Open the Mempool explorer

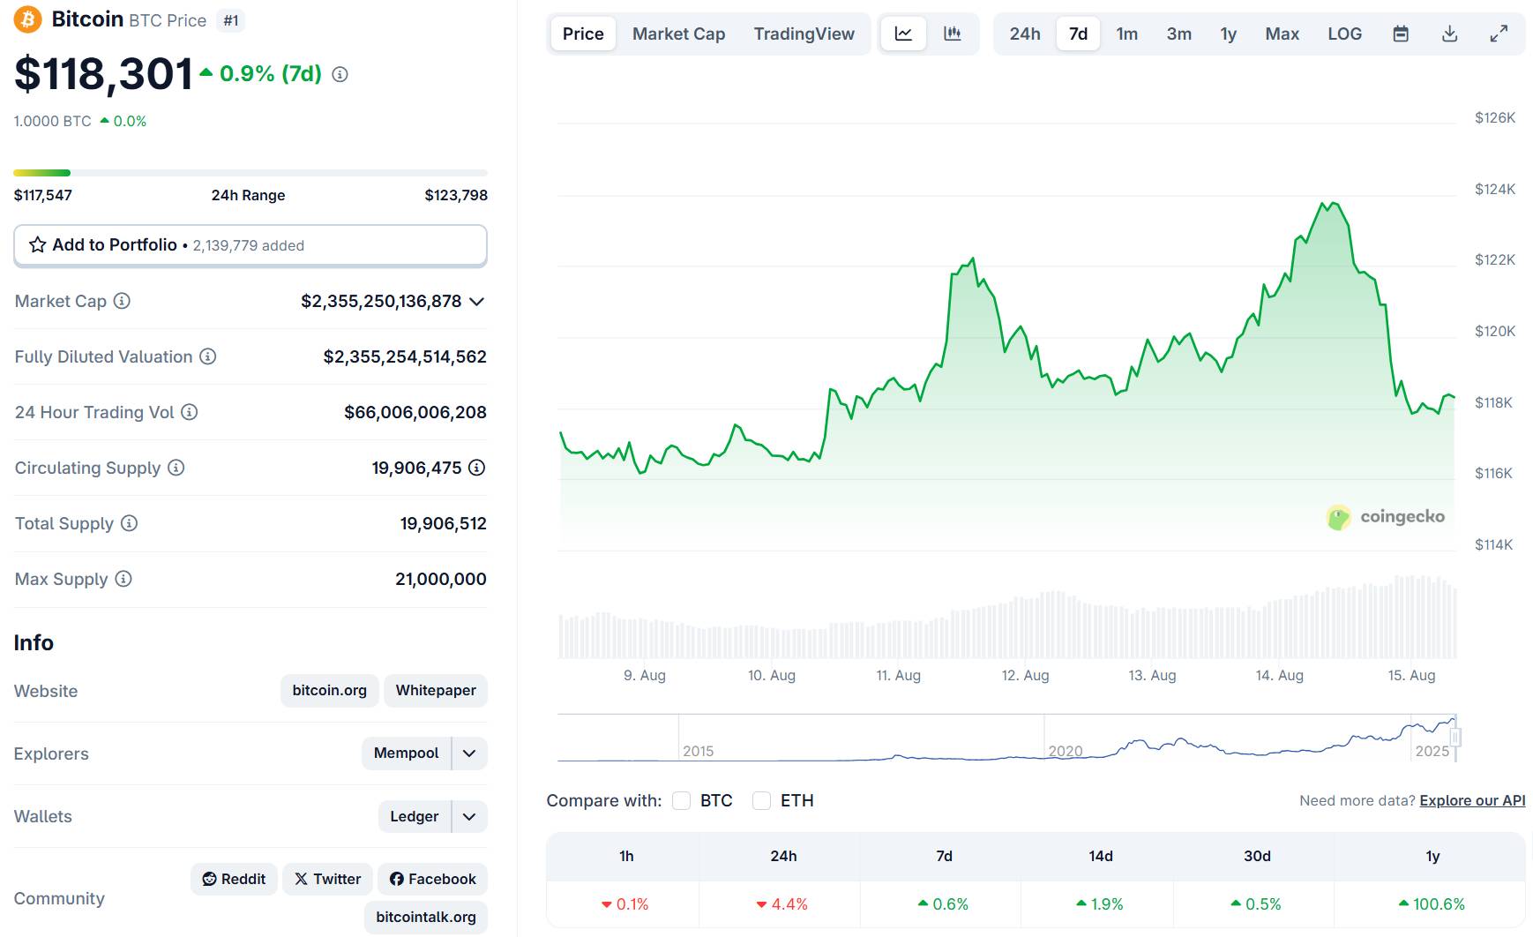coord(406,753)
